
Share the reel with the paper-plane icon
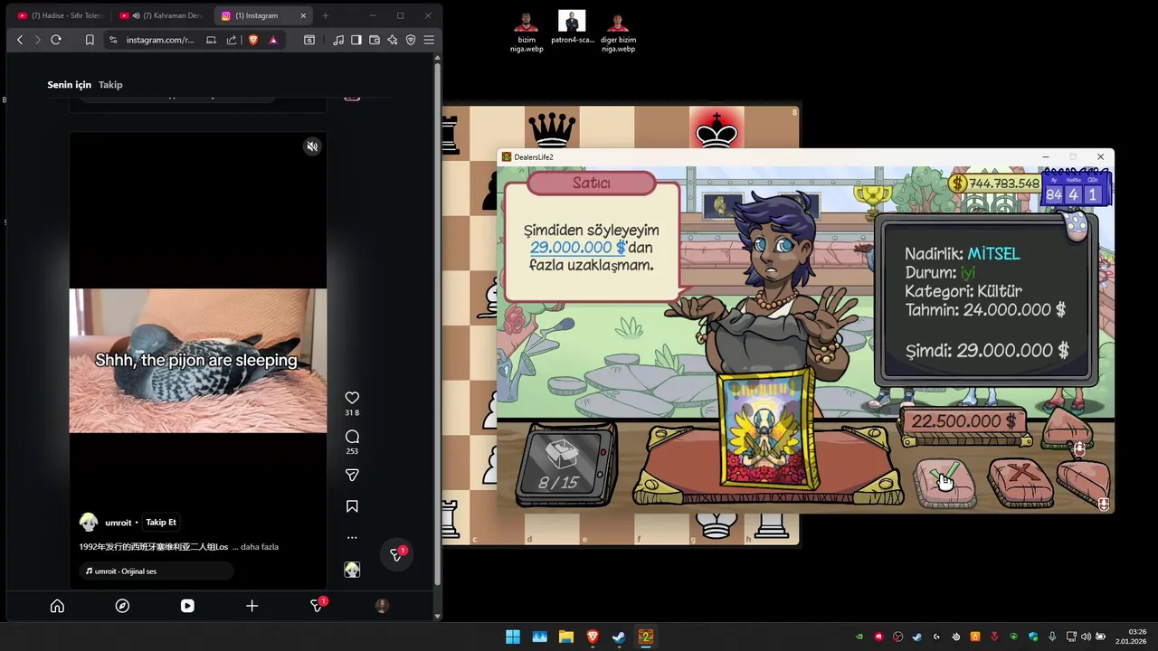click(352, 476)
